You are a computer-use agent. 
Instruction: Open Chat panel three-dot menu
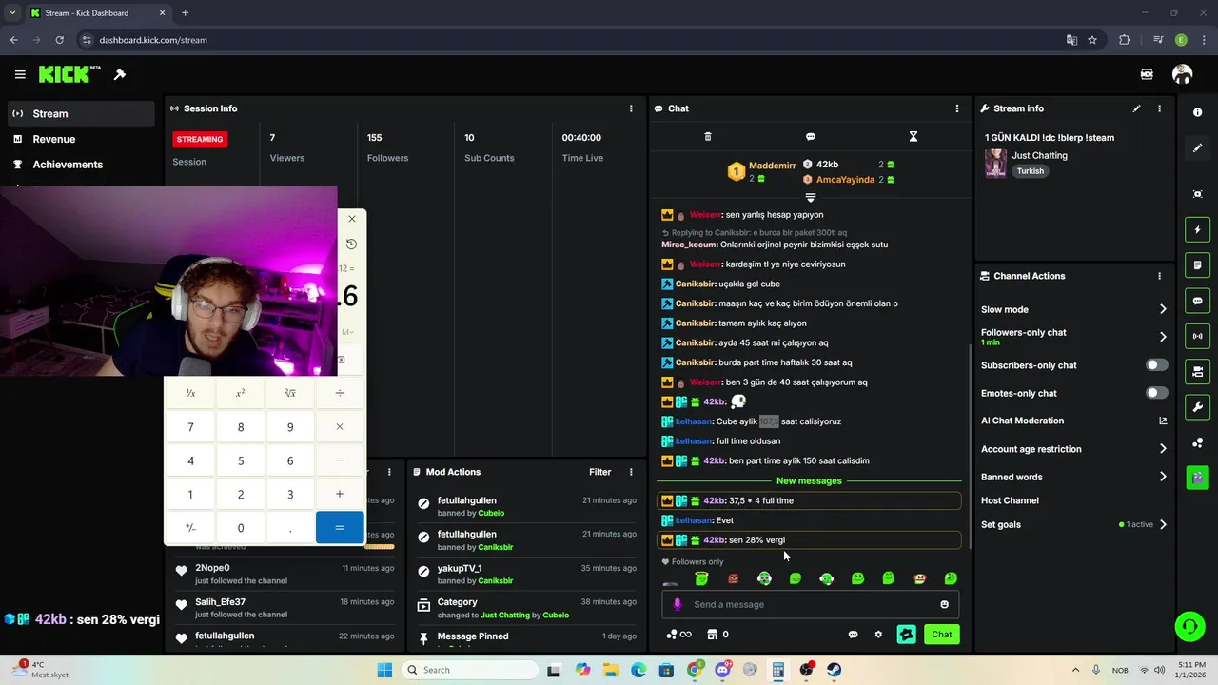point(957,108)
